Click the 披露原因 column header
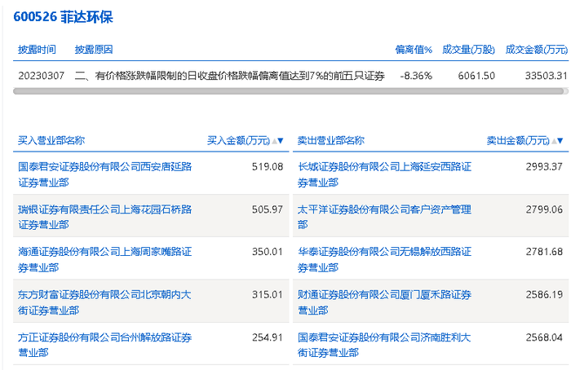Viewport: 571px width, 370px height. pyautogui.click(x=94, y=50)
